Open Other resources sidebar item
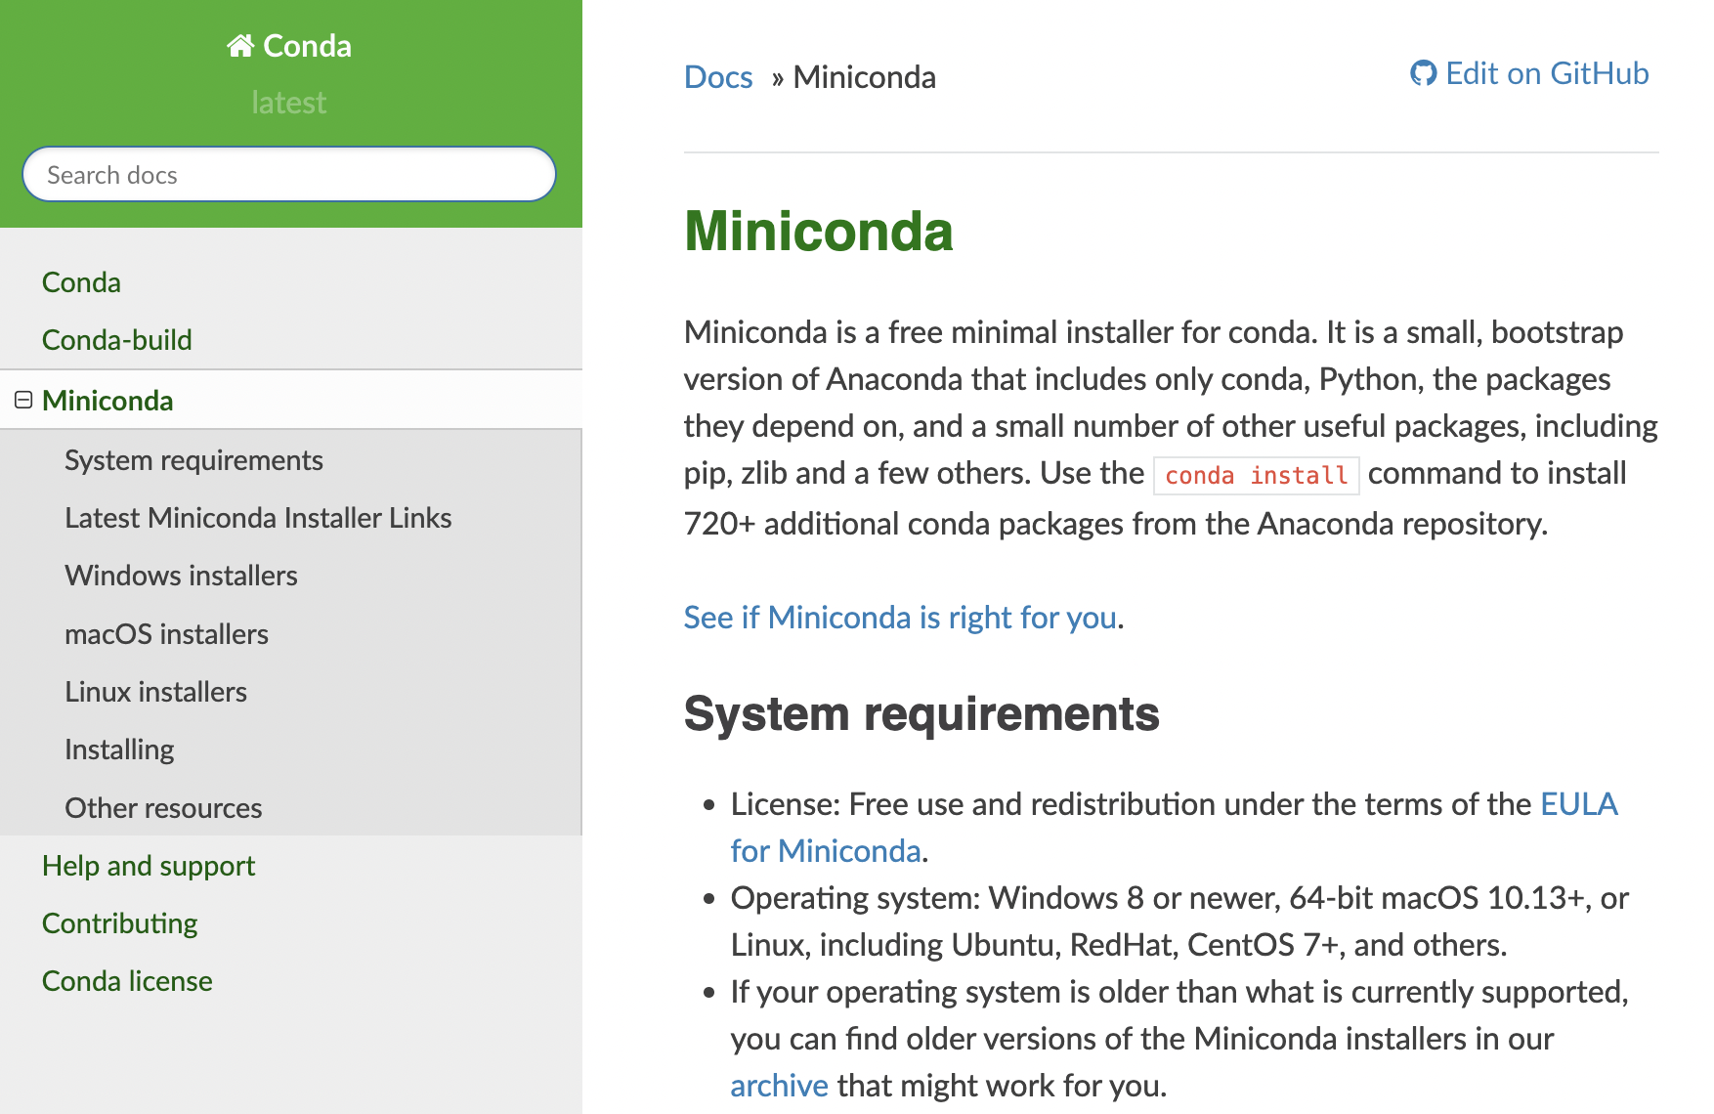Image resolution: width=1714 pixels, height=1114 pixels. pos(163,808)
